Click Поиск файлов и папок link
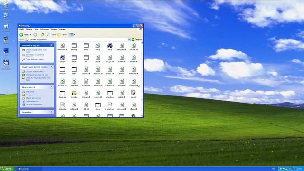Viewport: 304px width, 171px height. pyautogui.click(x=35, y=59)
